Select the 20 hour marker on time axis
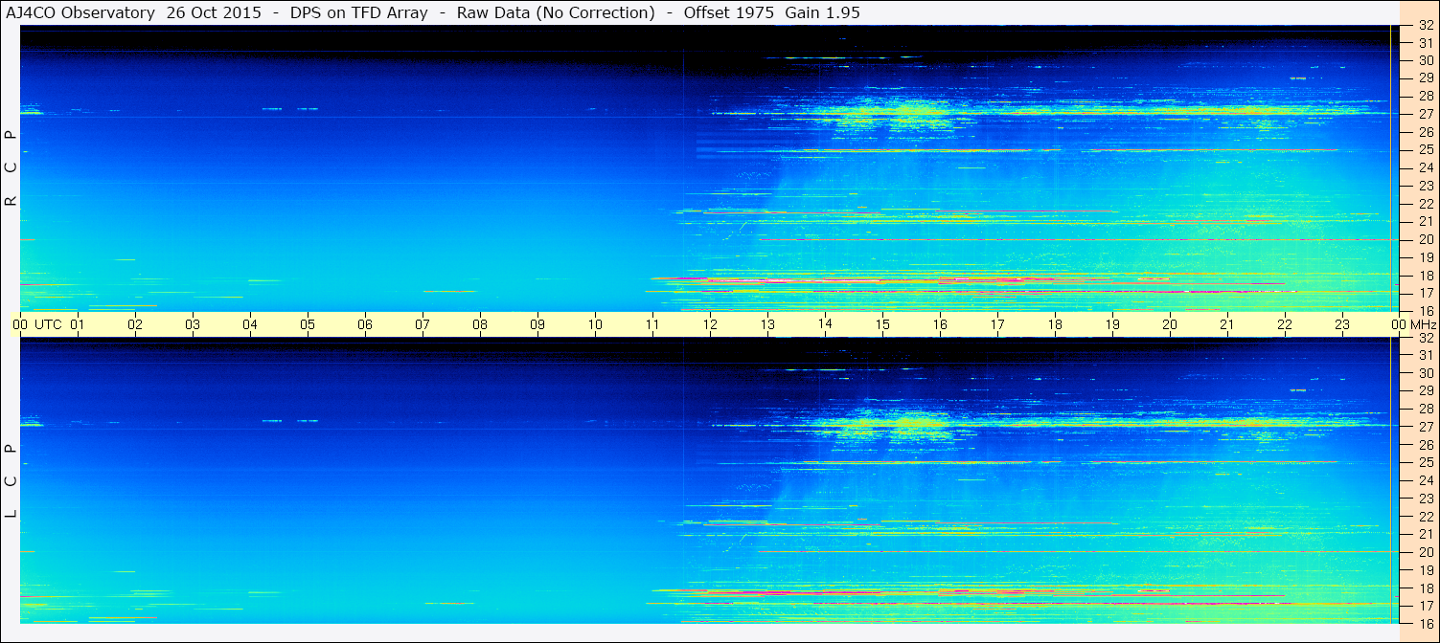The width and height of the screenshot is (1440, 643). (x=1170, y=324)
